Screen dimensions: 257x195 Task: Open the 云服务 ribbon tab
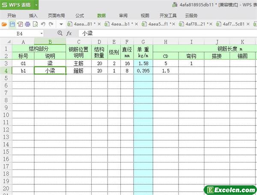pyautogui.click(x=191, y=15)
